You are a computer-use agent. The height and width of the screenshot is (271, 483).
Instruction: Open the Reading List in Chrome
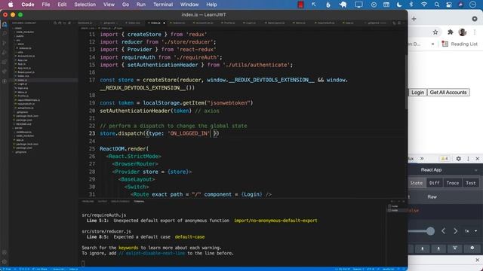[x=460, y=44]
